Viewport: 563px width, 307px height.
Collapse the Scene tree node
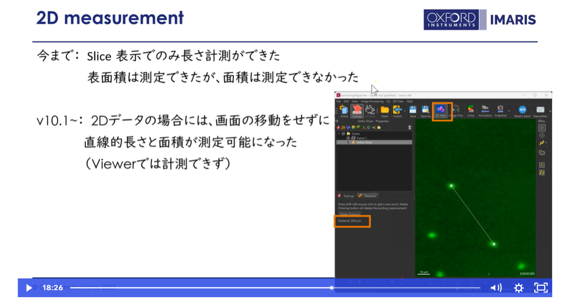[x=339, y=134]
